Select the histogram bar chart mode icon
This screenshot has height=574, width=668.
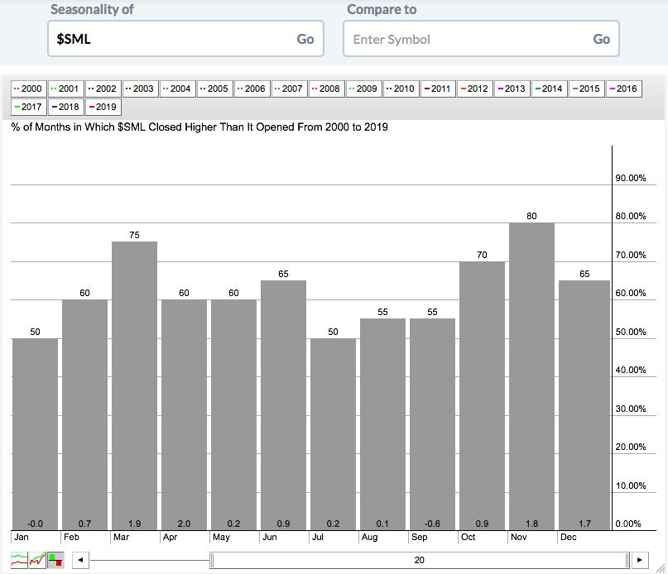(55, 560)
